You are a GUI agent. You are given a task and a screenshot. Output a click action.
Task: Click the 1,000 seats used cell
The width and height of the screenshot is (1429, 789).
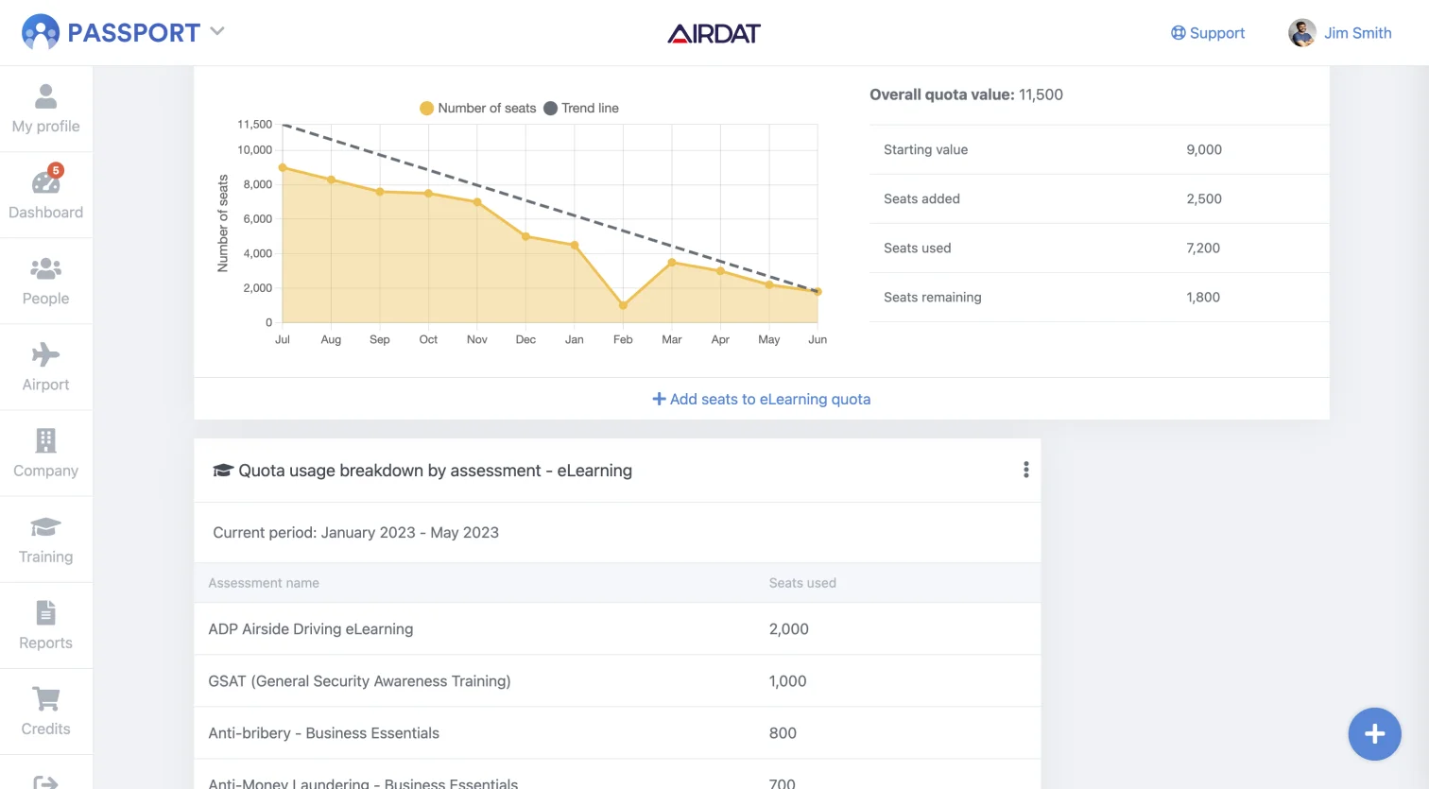coord(788,681)
